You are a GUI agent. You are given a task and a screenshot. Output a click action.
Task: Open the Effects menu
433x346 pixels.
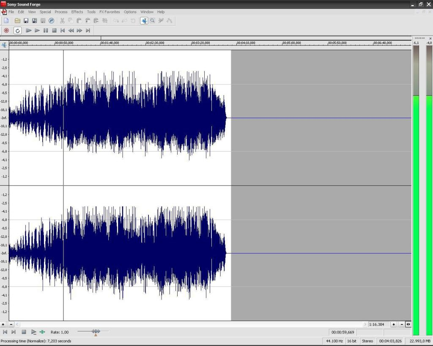(x=77, y=12)
